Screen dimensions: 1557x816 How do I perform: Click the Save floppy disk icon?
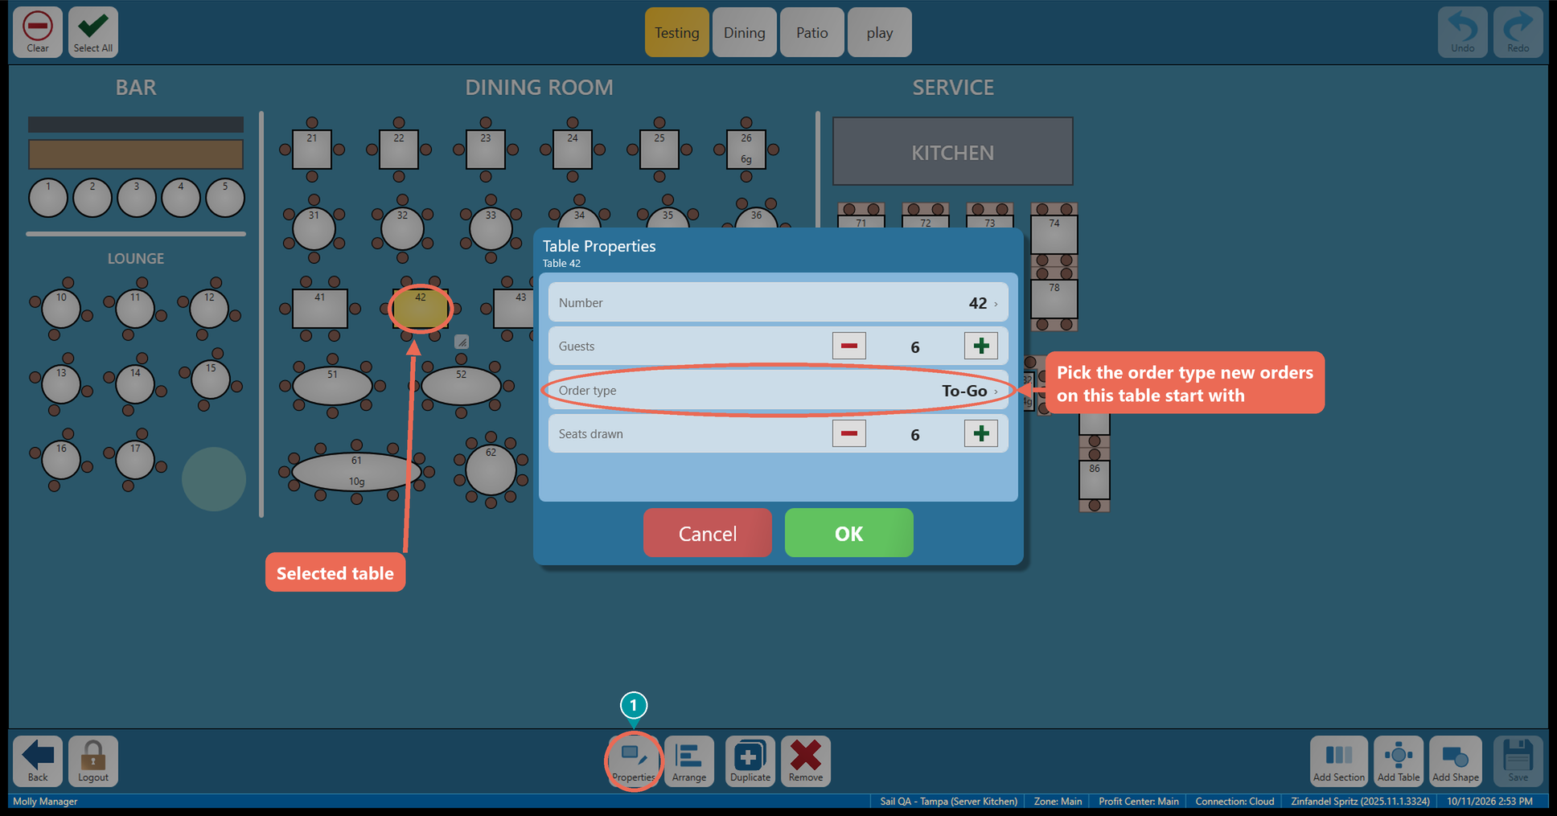1518,761
